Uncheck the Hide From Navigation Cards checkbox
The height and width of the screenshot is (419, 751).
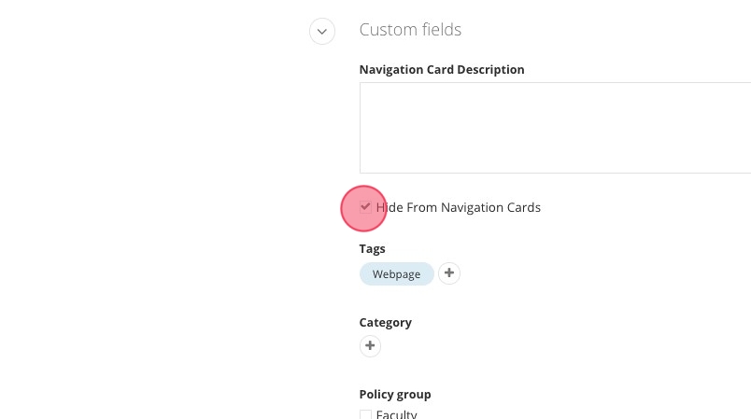(365, 207)
